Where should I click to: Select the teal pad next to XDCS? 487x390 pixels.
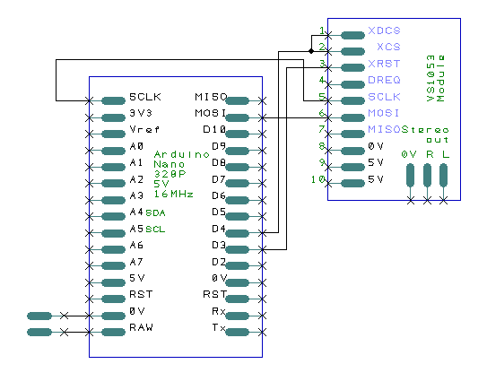pyautogui.click(x=352, y=35)
